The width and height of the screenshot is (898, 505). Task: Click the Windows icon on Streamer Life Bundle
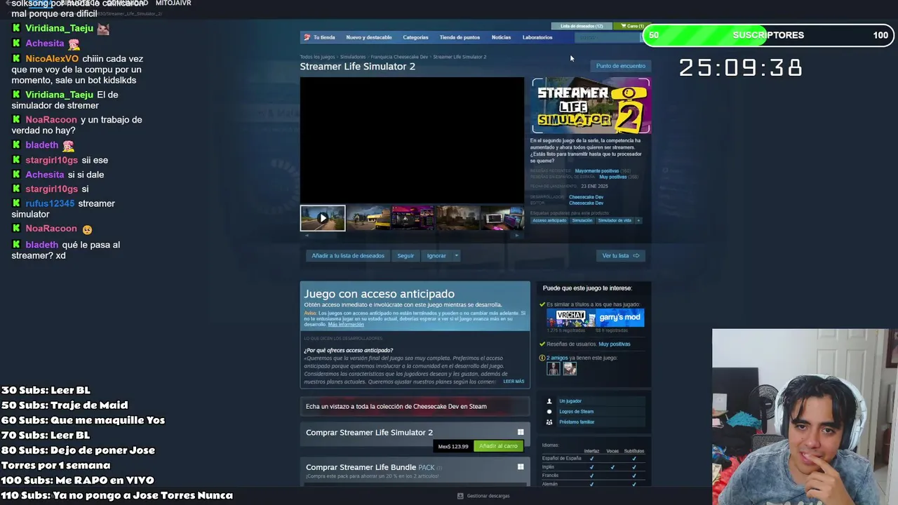pyautogui.click(x=521, y=466)
